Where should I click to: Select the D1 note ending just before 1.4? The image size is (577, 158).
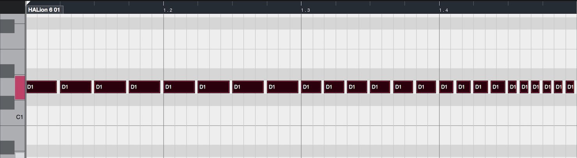click(426, 87)
